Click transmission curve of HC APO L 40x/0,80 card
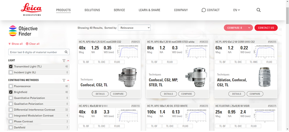The image size is (289, 132). (x=128, y=115)
